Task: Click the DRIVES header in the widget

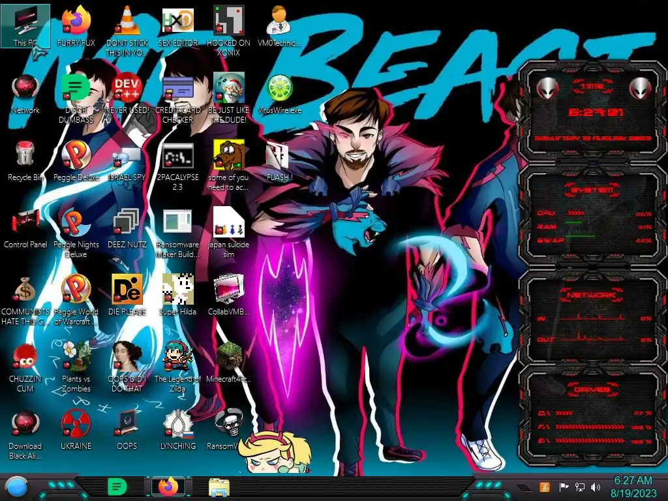Action: coord(592,389)
